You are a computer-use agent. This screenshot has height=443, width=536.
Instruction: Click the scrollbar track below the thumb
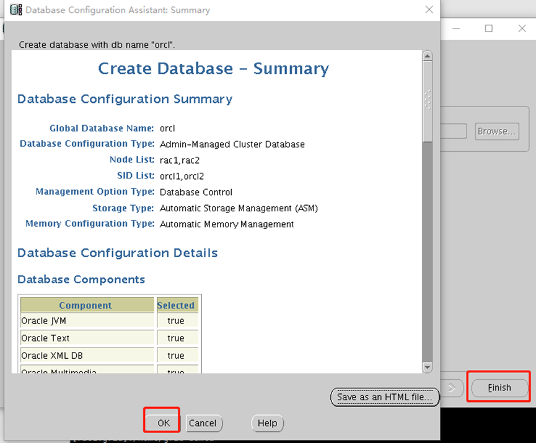428,252
